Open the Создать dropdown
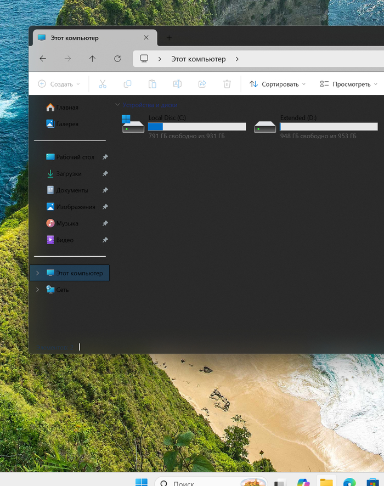 59,84
